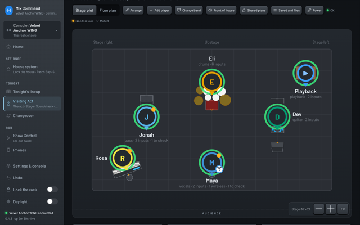Click the Changeover refresh icon
The width and height of the screenshot is (360, 225).
tap(8, 115)
